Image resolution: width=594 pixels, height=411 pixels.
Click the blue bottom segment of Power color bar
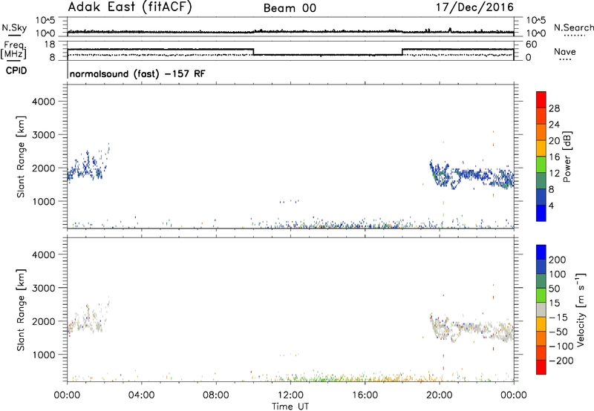click(541, 213)
